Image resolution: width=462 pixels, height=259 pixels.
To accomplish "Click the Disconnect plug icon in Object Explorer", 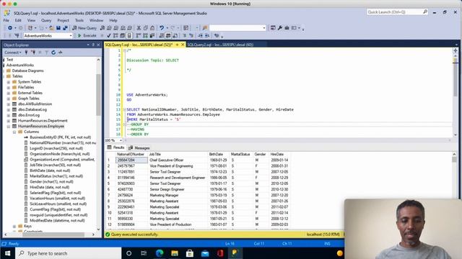I will pos(33,53).
